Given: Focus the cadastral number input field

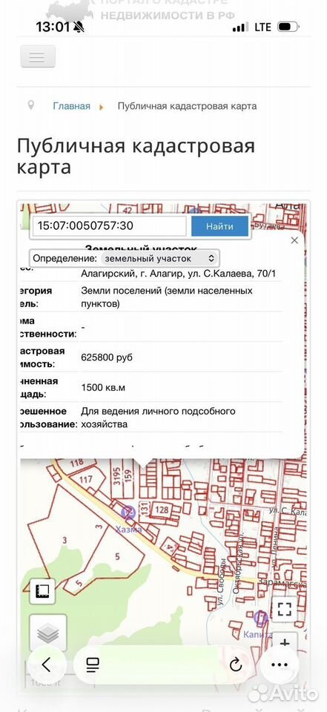Looking at the screenshot, I should pos(110,225).
